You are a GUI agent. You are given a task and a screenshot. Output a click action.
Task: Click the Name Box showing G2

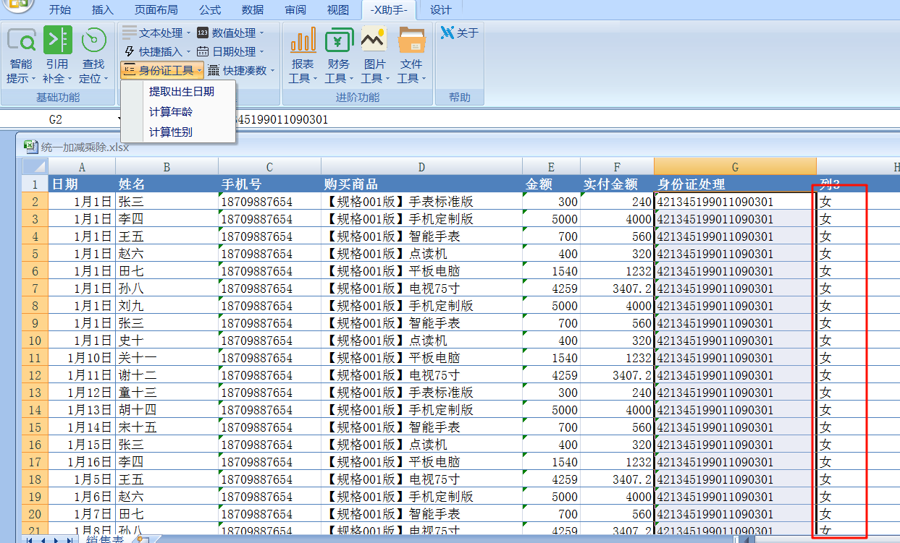56,119
